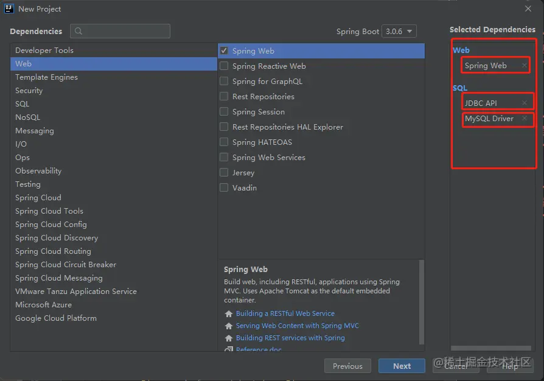Screen dimensions: 544x381
Task: Check the Jersey dependency
Action: [224, 172]
